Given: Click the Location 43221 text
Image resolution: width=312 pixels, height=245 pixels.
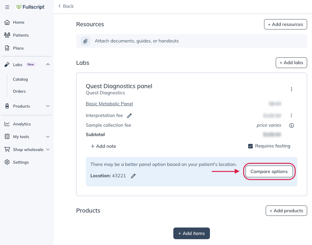Looking at the screenshot, I should click(108, 176).
